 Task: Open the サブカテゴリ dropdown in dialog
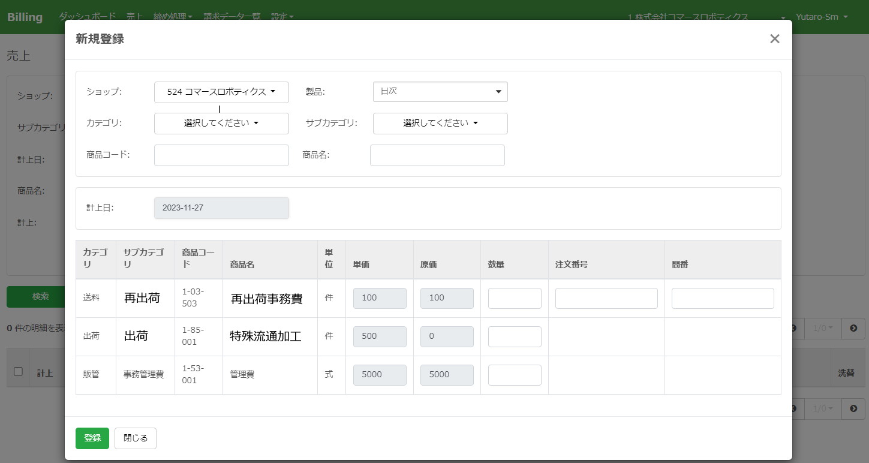[x=440, y=124]
